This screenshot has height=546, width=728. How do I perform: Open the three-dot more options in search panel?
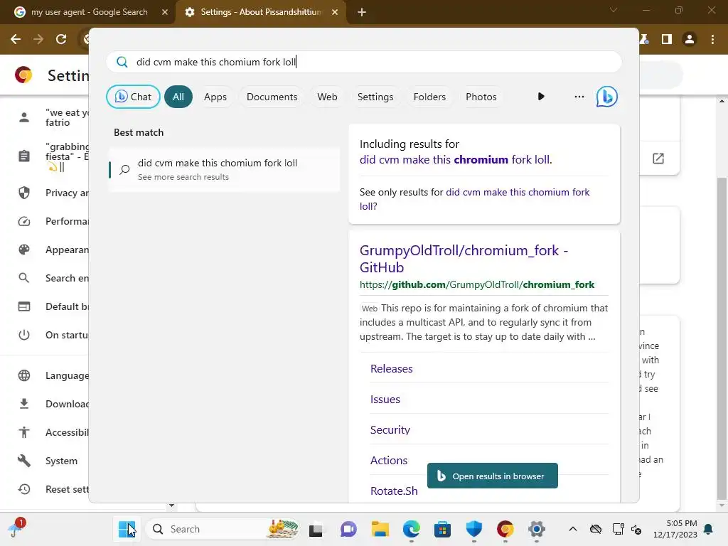(x=579, y=97)
